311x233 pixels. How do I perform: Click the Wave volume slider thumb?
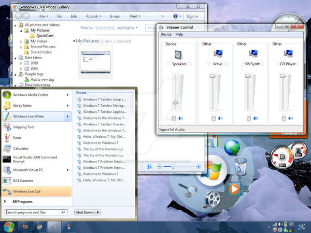click(213, 76)
